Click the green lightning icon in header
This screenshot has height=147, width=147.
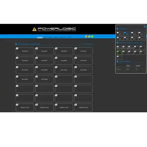(x=92, y=36)
